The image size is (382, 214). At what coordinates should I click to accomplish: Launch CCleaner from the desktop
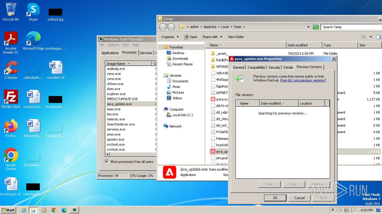(x=11, y=70)
